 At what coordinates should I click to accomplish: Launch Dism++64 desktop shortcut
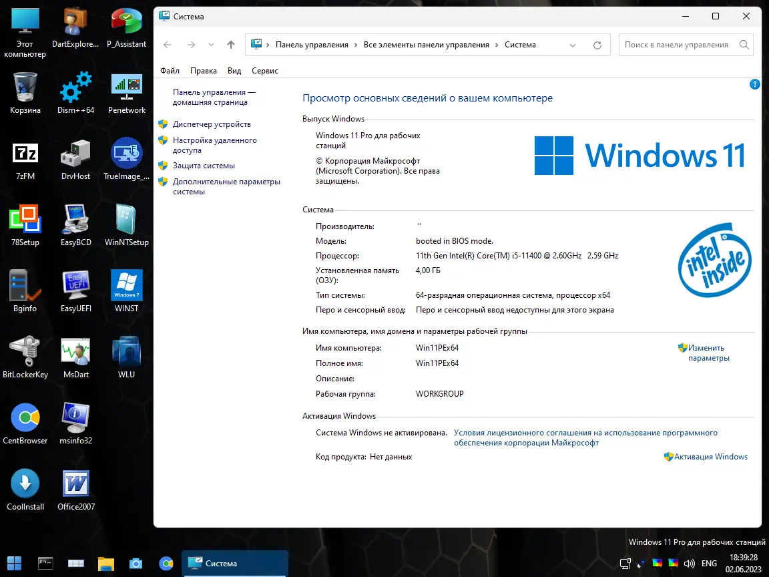point(75,93)
